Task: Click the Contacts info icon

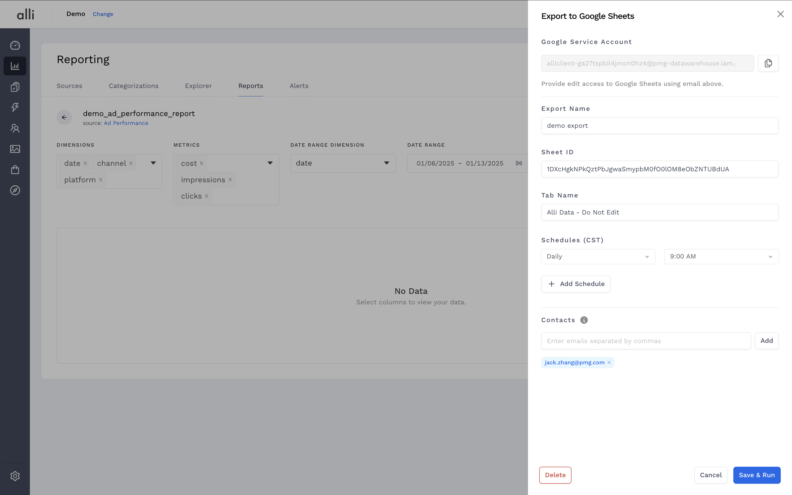Action: (x=584, y=320)
